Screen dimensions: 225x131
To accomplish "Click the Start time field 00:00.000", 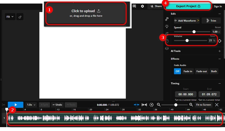I will 186,94.
